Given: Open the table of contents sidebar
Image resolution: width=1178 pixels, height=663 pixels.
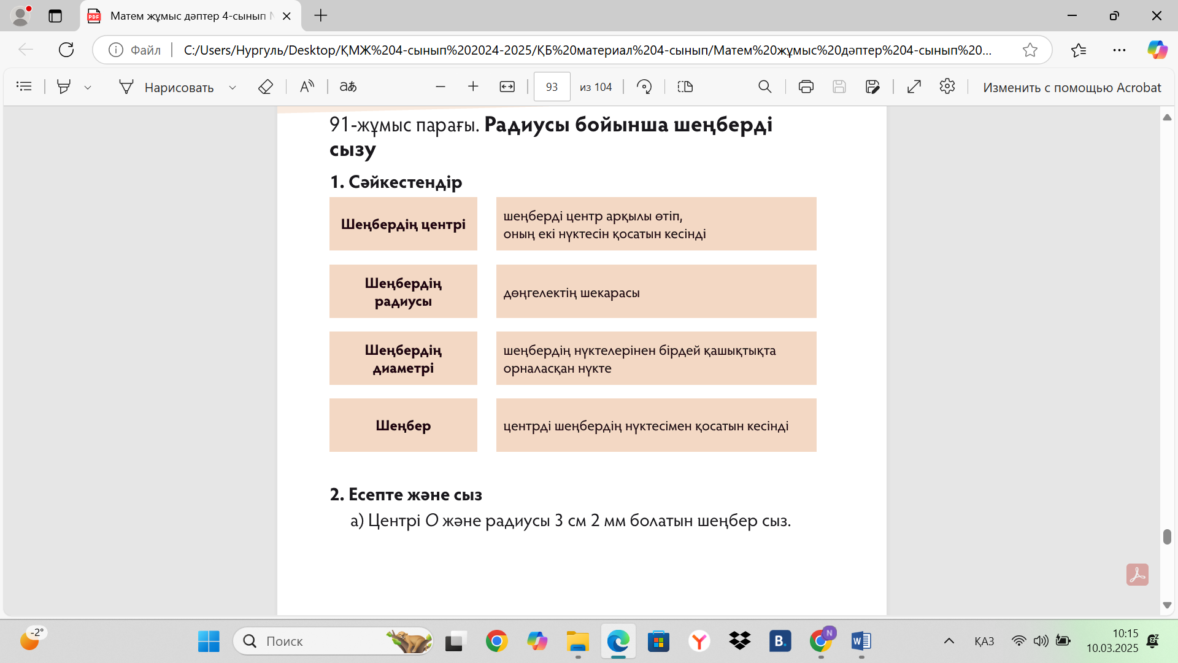Looking at the screenshot, I should click(x=24, y=87).
